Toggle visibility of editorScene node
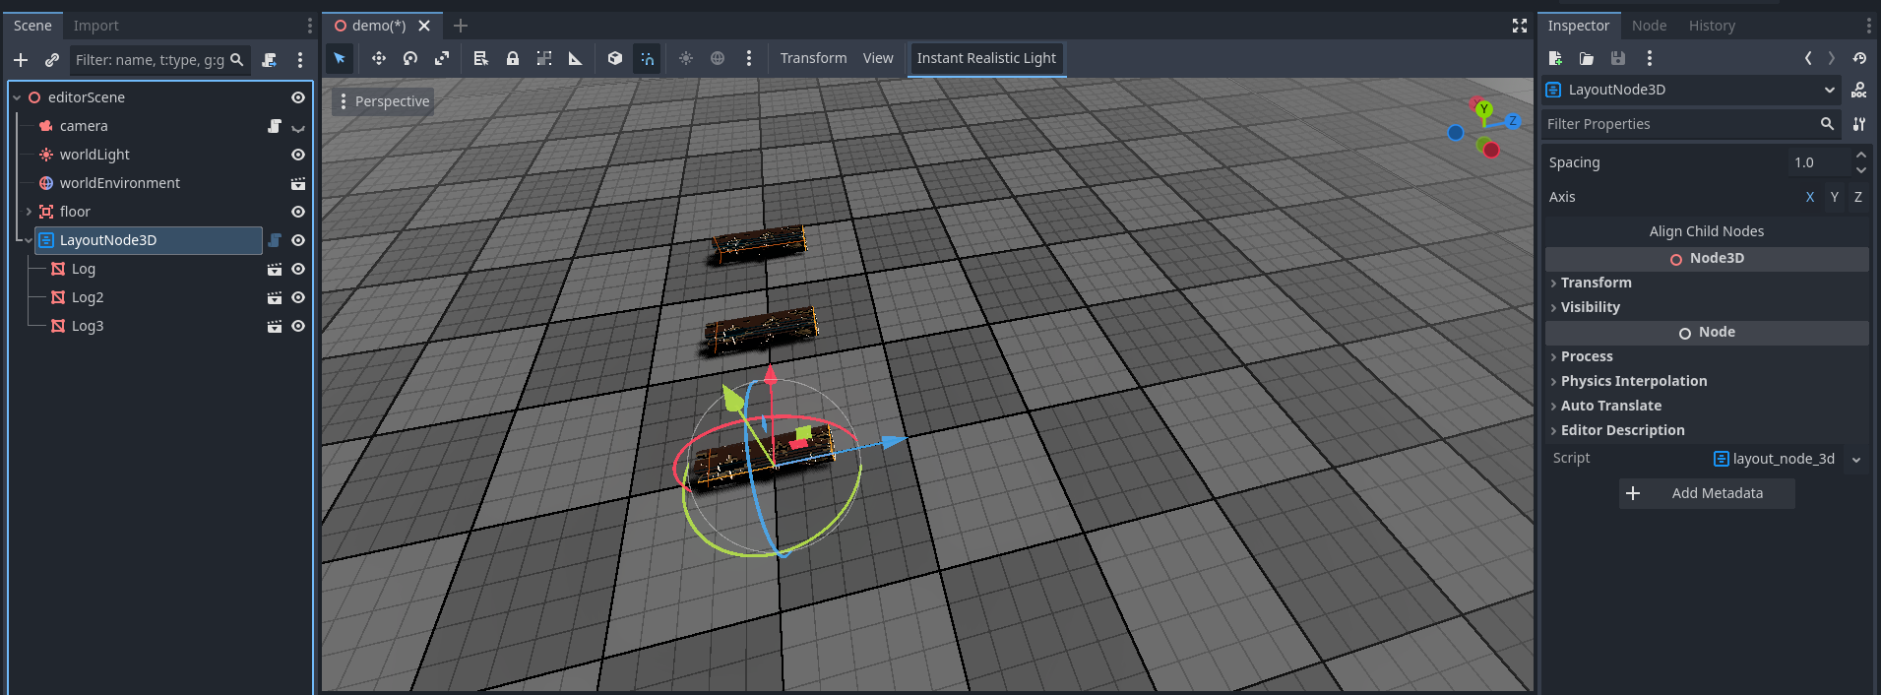This screenshot has width=1881, height=695. 298,97
